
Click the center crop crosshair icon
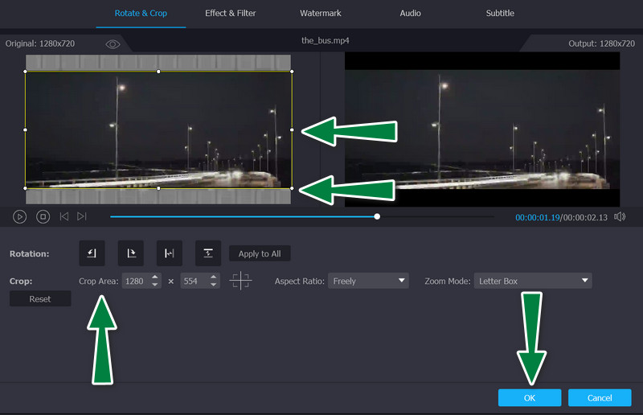click(x=240, y=281)
